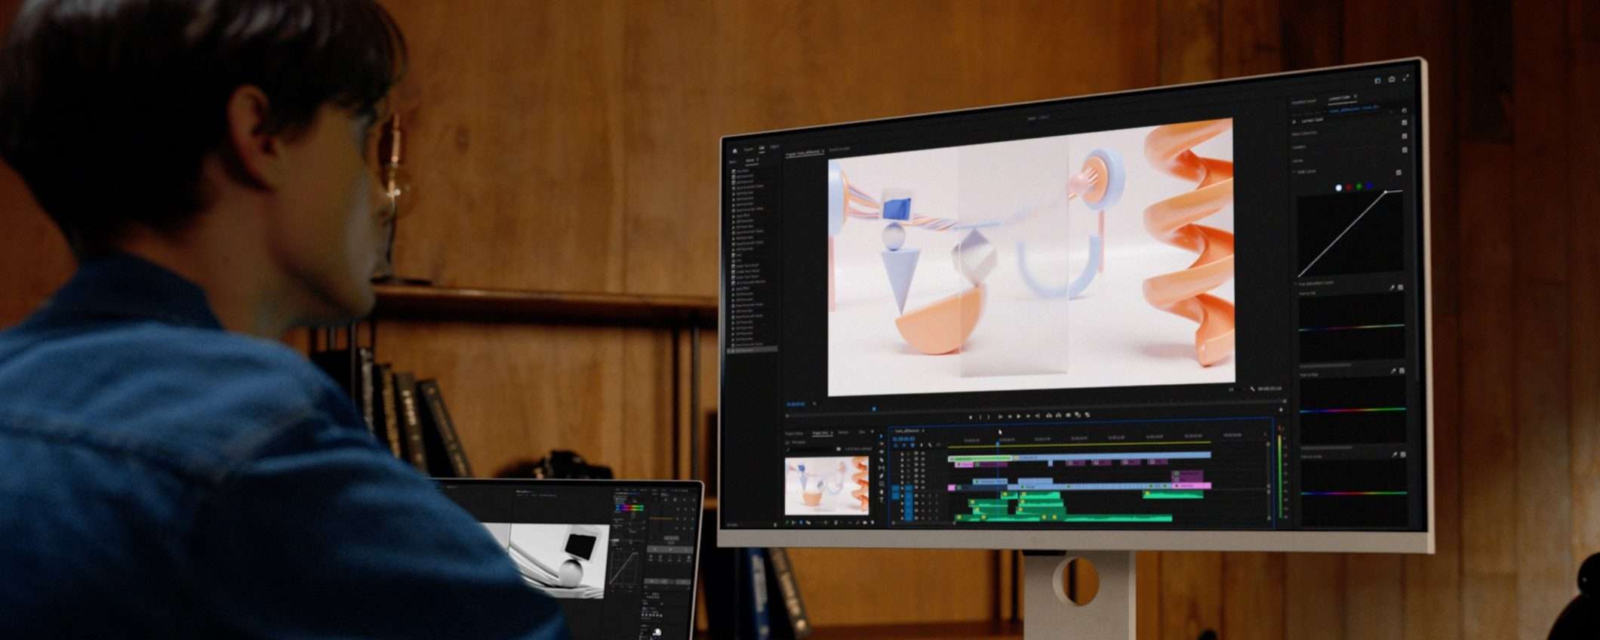The height and width of the screenshot is (640, 1600).
Task: Step back one frame in Program Monitor
Action: [x=1009, y=416]
